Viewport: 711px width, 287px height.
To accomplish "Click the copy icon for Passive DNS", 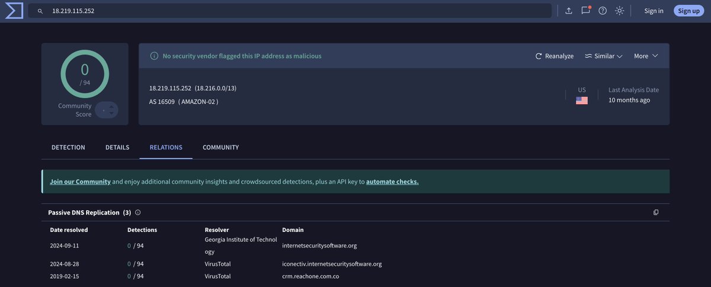I will pyautogui.click(x=656, y=212).
